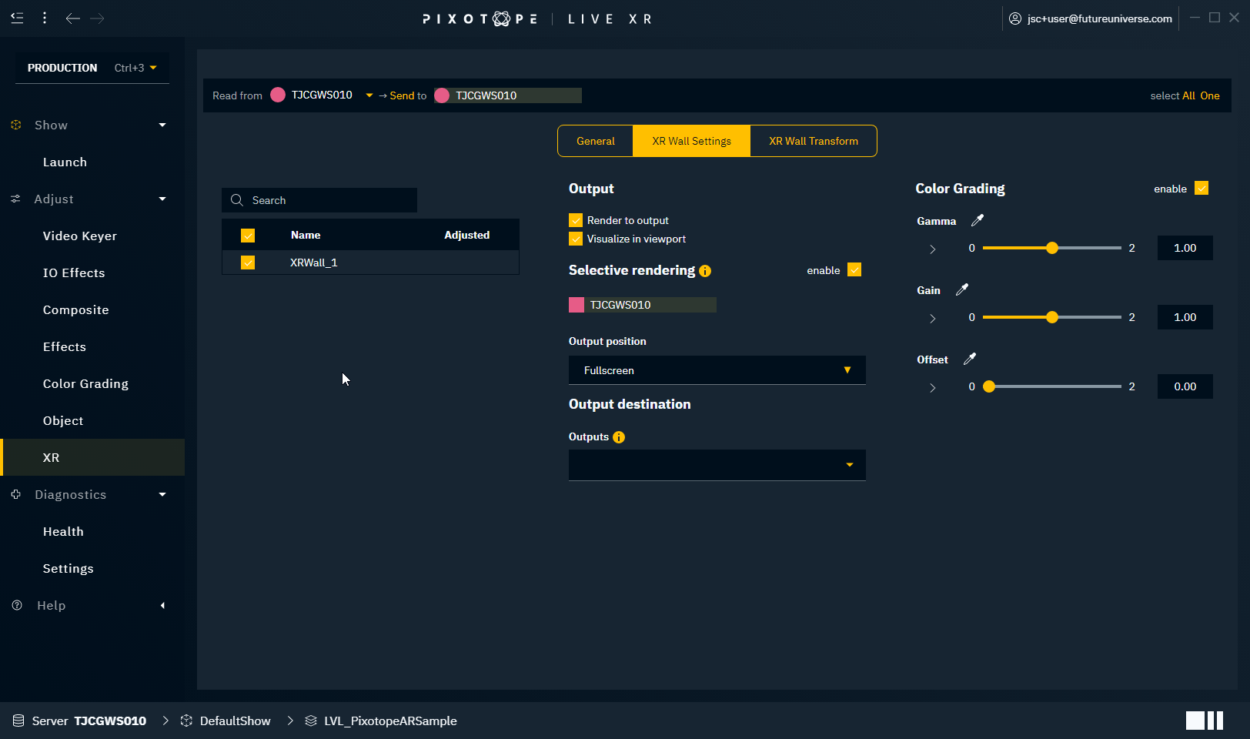Select the XR Wall Settings tab
The image size is (1250, 739).
click(x=691, y=141)
